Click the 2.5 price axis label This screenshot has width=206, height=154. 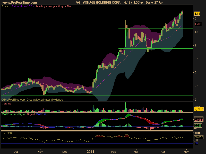[x=196, y=86]
